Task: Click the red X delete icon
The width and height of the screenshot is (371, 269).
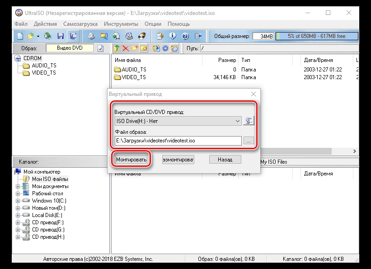Action: (126, 48)
